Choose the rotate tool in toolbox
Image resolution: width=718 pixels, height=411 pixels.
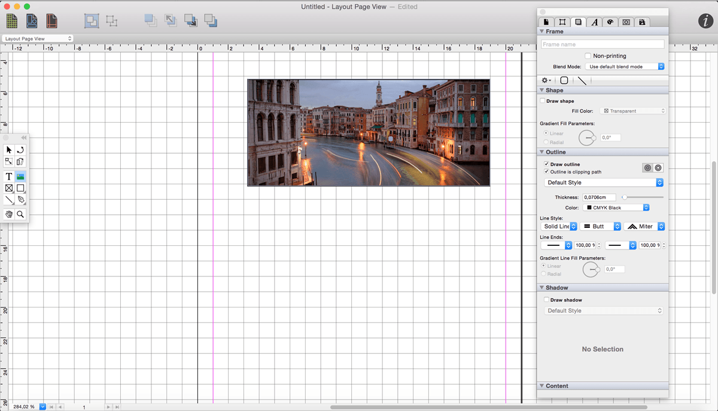(x=21, y=150)
